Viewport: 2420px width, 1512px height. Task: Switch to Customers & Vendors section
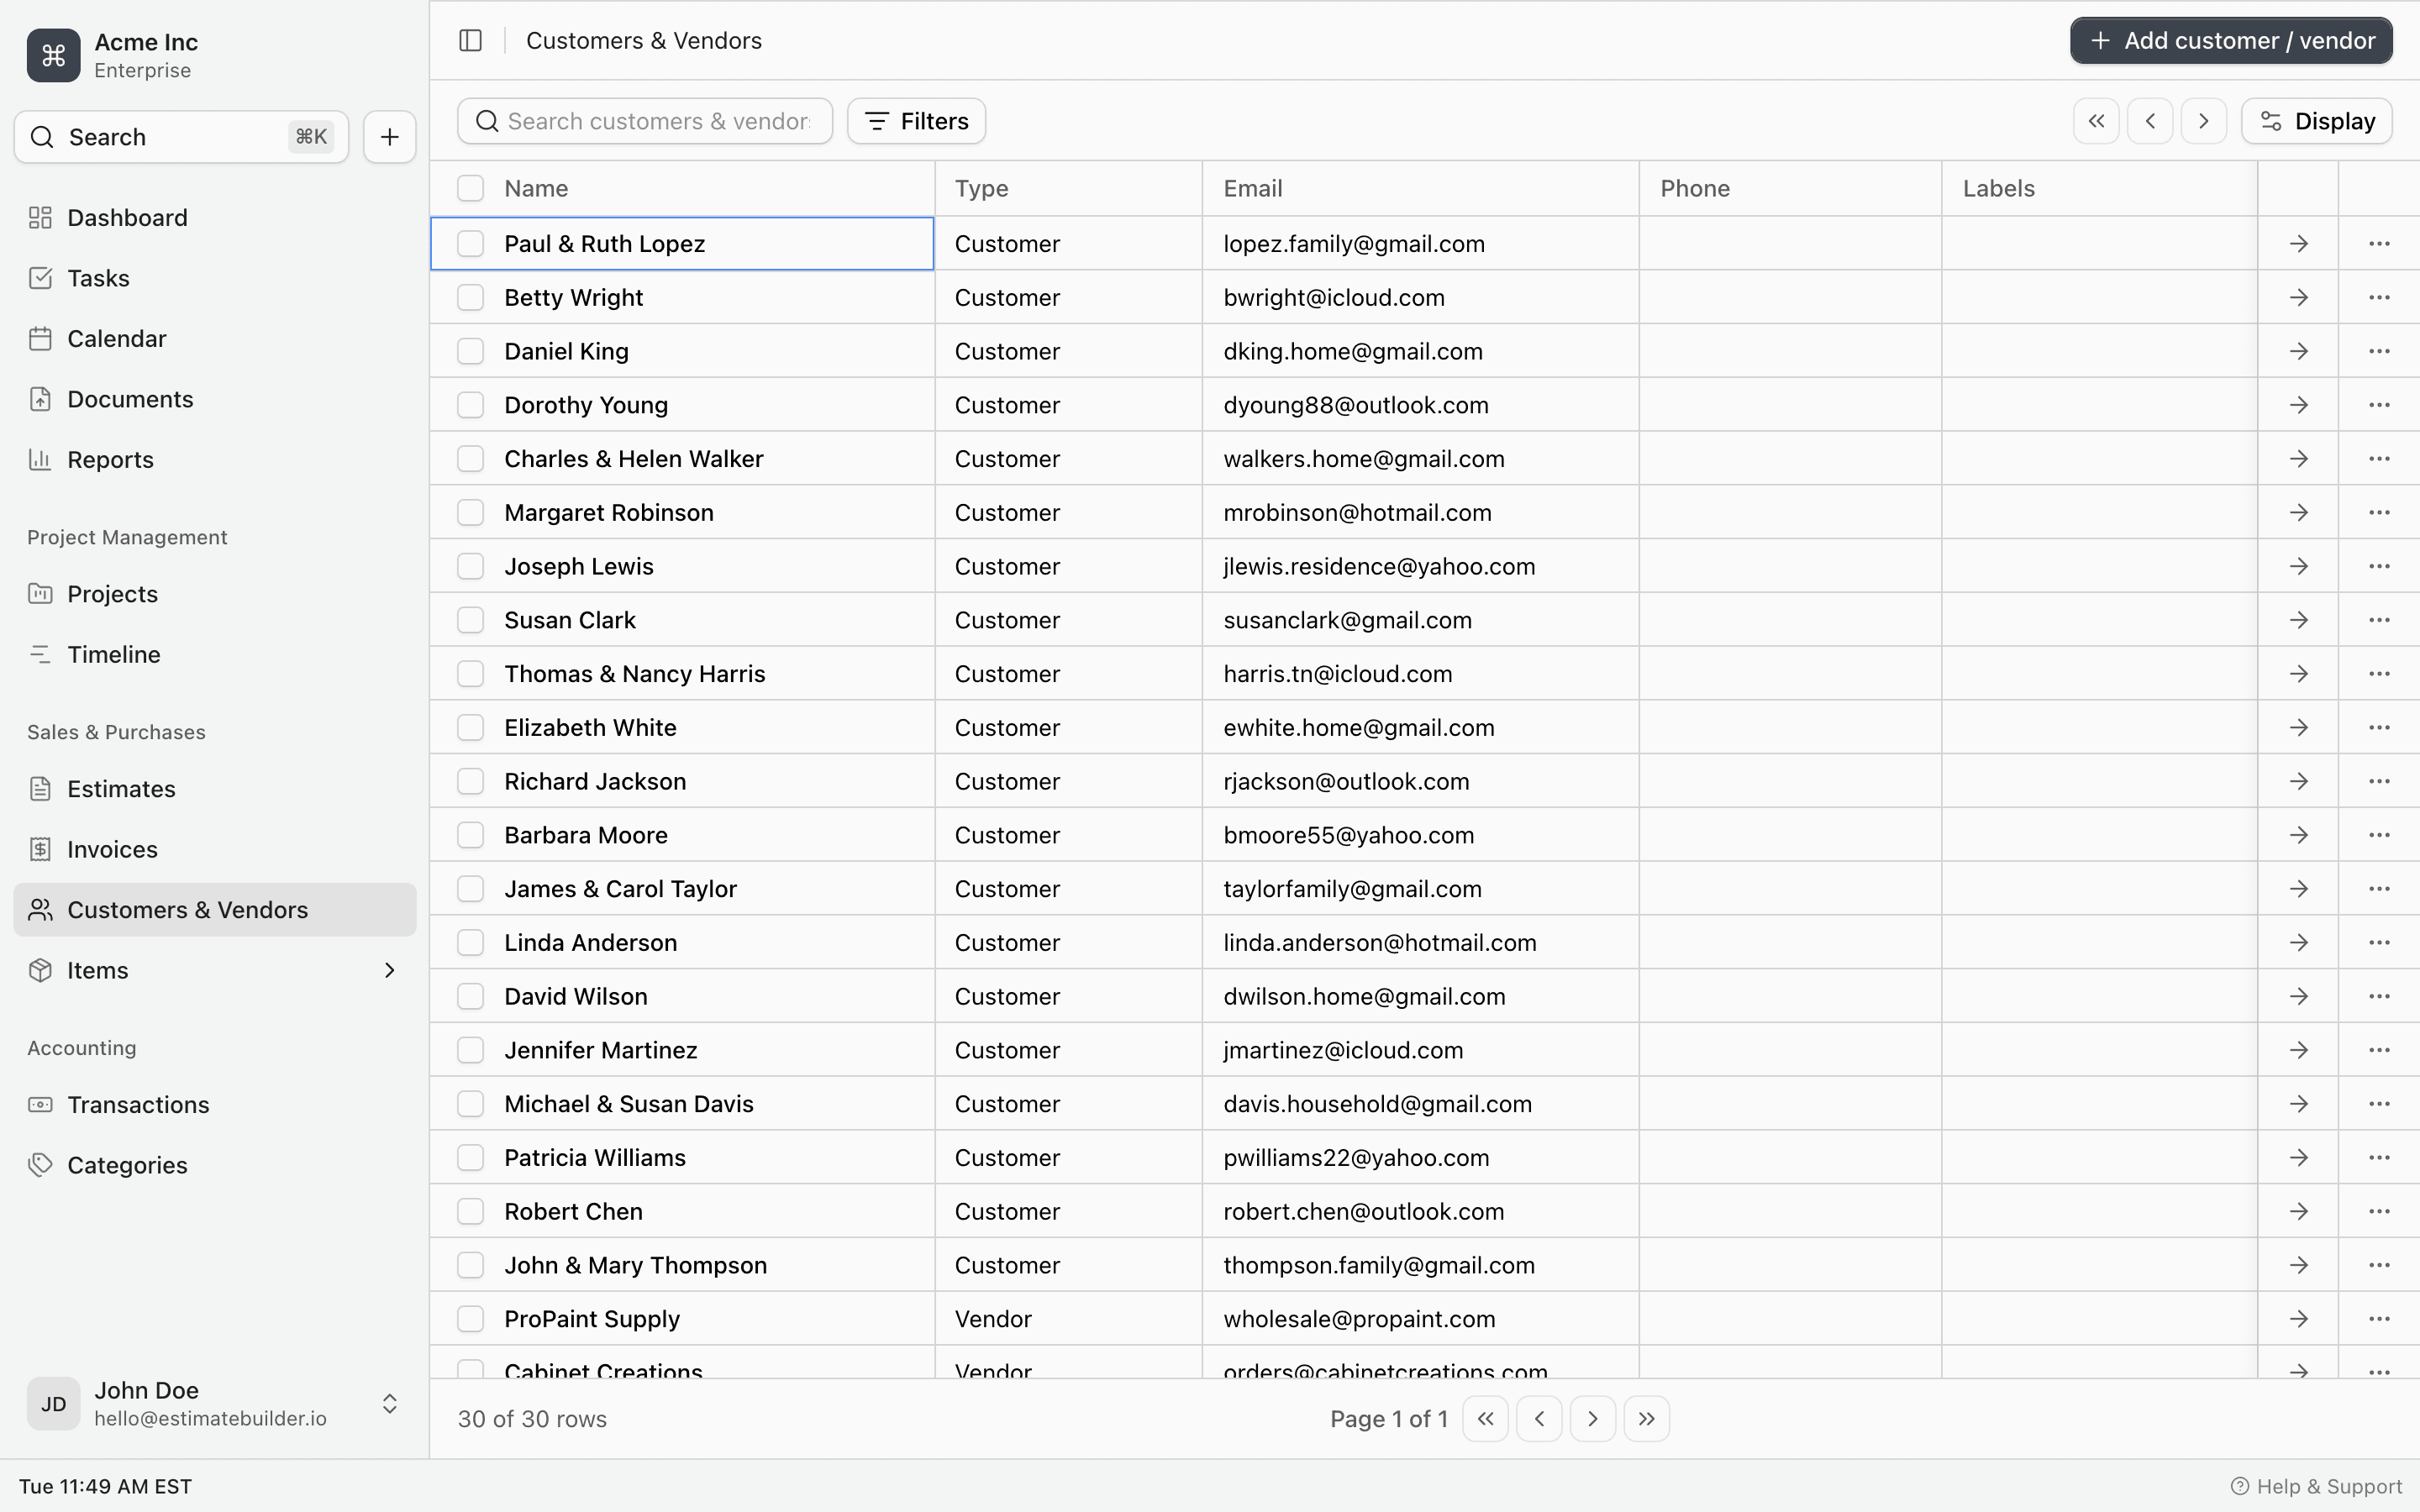click(x=188, y=909)
